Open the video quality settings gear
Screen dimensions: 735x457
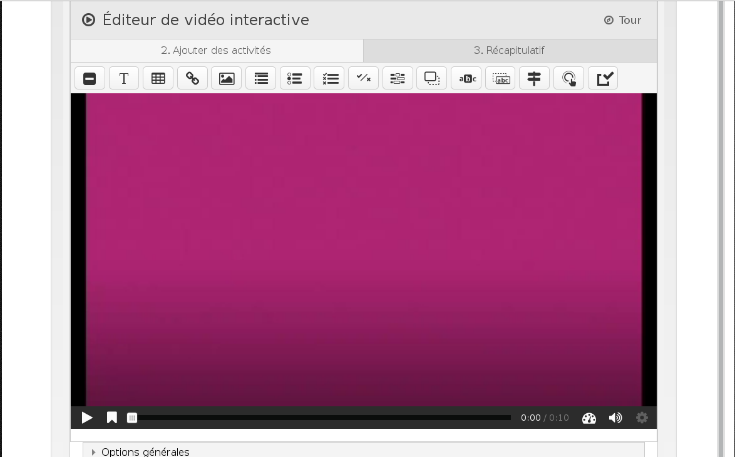642,418
